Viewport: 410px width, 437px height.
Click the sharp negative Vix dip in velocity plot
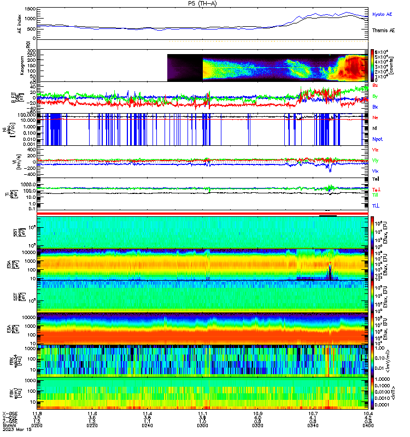[x=331, y=169]
